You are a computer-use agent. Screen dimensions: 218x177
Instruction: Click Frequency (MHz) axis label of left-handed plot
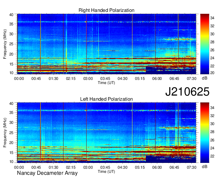tap(5, 133)
